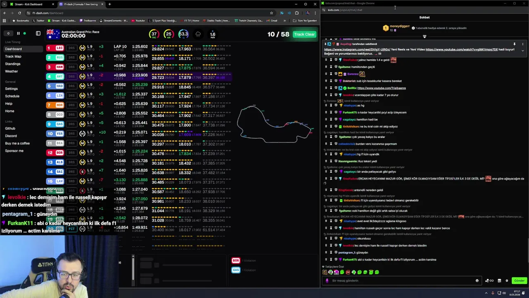Click the circuit track map
The image size is (529, 298).
pos(275,124)
